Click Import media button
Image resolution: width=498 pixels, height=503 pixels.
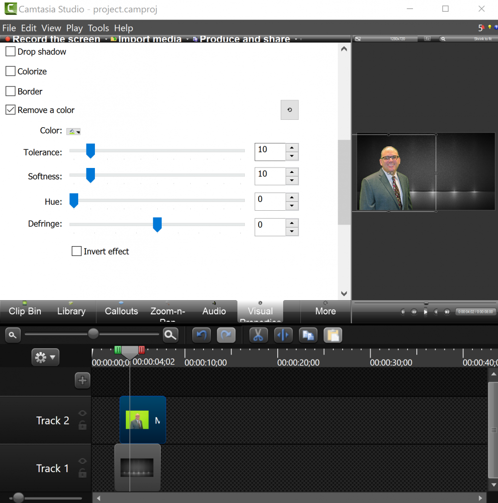tap(146, 39)
